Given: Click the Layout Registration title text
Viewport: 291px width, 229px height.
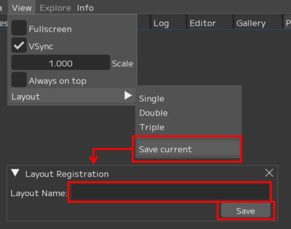Looking at the screenshot, I should pos(67,174).
